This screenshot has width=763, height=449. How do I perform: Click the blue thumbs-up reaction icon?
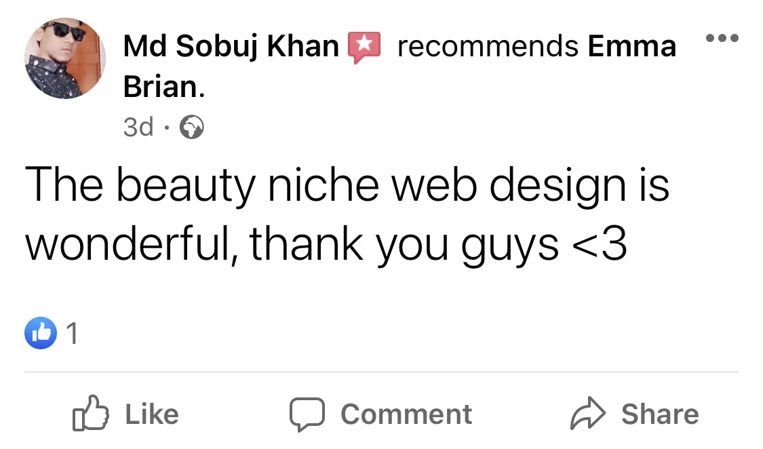click(x=40, y=333)
